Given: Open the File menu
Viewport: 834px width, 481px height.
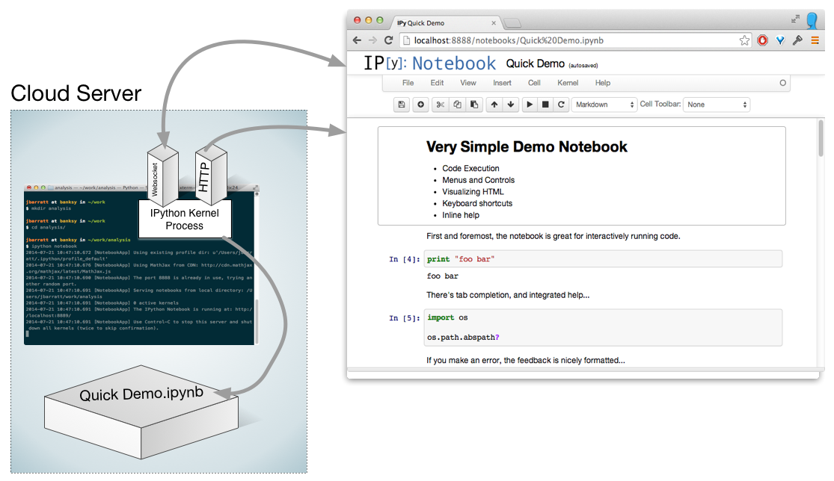Looking at the screenshot, I should (x=408, y=83).
